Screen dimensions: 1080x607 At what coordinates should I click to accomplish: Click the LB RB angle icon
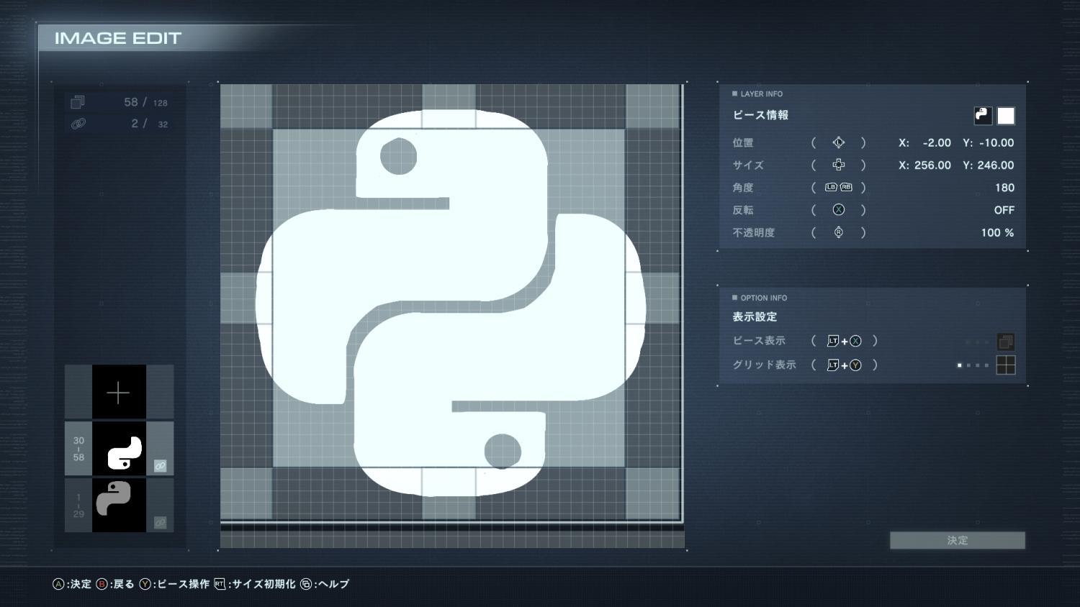(x=838, y=187)
